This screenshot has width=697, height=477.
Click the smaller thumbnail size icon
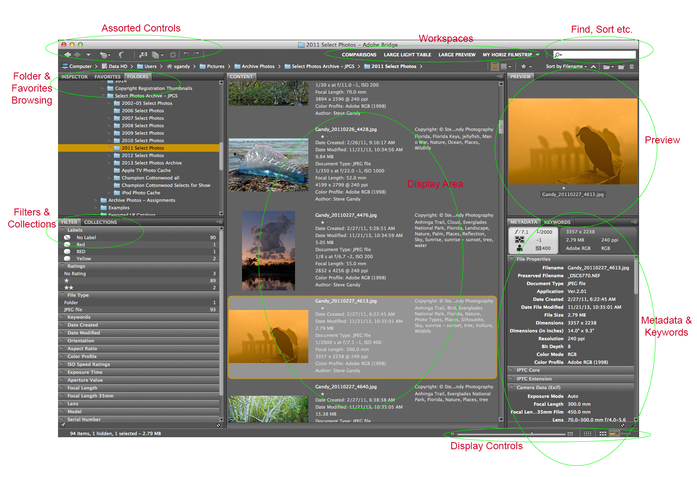[x=453, y=433]
